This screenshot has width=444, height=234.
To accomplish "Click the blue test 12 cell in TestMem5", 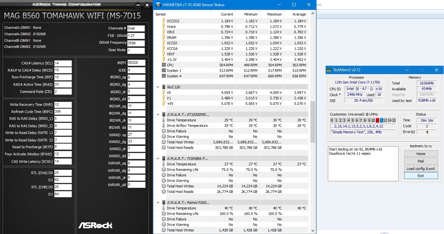I will [381, 120].
